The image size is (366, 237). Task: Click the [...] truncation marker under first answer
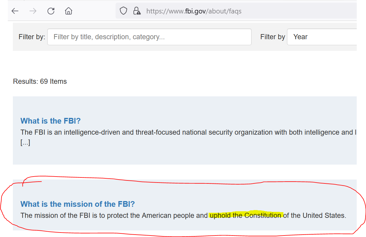point(25,142)
